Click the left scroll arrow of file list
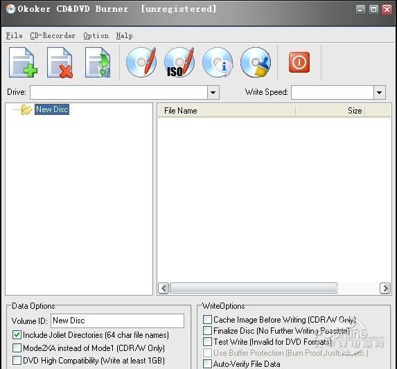 tap(164, 288)
